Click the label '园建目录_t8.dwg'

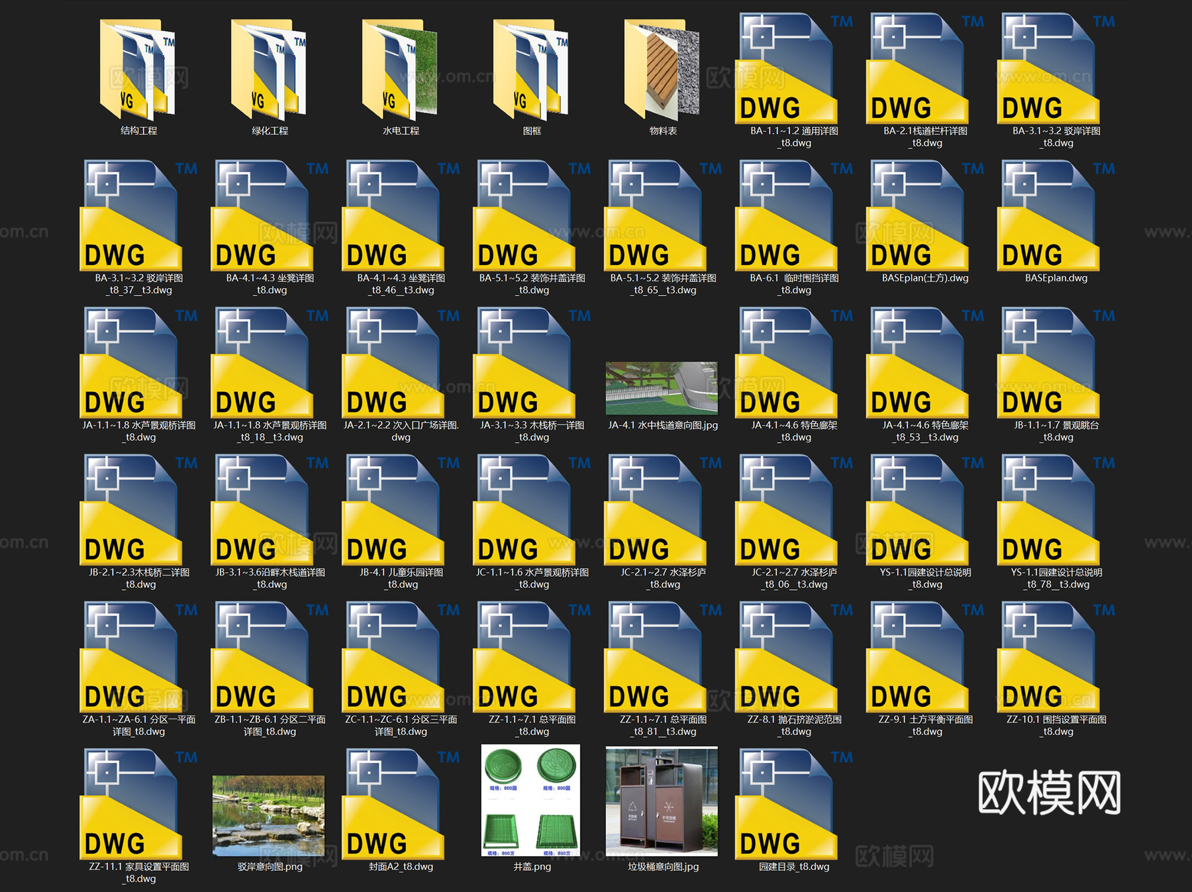click(x=794, y=866)
